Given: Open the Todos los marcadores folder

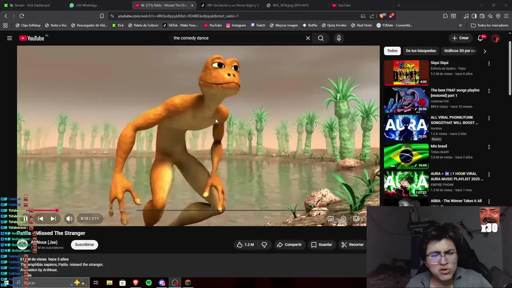Looking at the screenshot, I should (490, 25).
